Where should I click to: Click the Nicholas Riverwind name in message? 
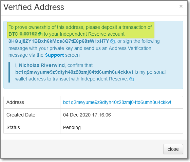pos(42,65)
